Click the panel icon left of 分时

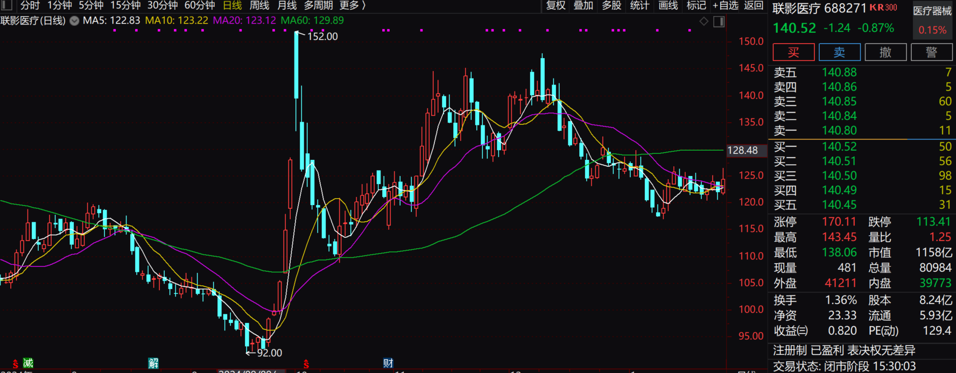(x=6, y=5)
